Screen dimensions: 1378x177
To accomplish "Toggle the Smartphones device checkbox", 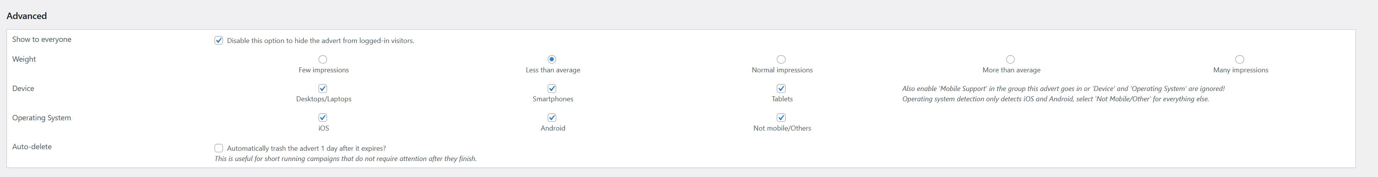I will pos(552,88).
